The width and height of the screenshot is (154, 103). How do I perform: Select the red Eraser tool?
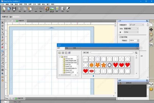coord(2,47)
